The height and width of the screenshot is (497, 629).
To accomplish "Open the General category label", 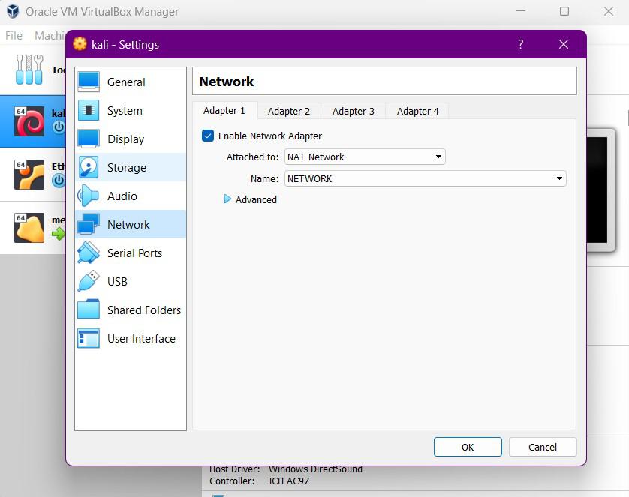I will coord(126,82).
